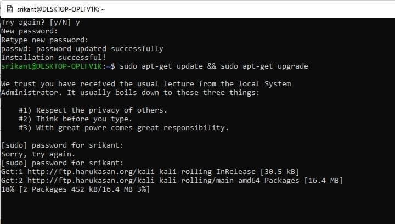Click the terminal icon in the title bar

coord(8,9)
